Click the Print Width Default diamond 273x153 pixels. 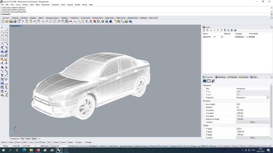click(247, 37)
